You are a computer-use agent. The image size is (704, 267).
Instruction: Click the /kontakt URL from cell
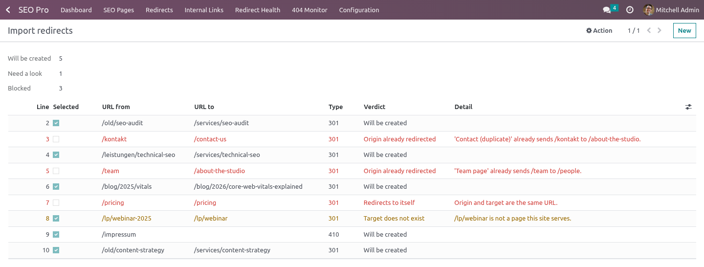click(114, 139)
